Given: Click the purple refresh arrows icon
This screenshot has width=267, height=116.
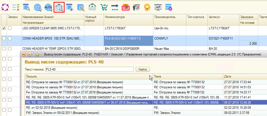Looking at the screenshot, I should click(x=5, y=7).
